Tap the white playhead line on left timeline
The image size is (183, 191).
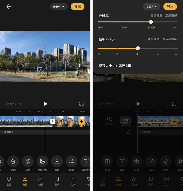(x=45, y=134)
